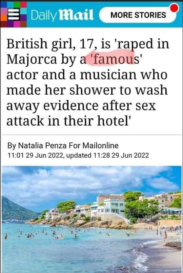Click the red notification dot
Viewport: 183px width, 273px height.
tap(175, 8)
